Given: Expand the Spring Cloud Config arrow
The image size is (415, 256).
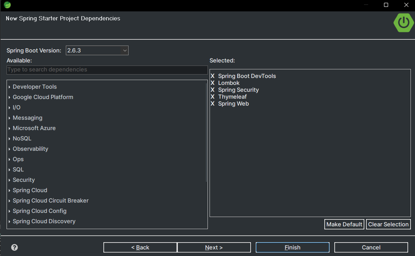Looking at the screenshot, I should click(x=10, y=211).
